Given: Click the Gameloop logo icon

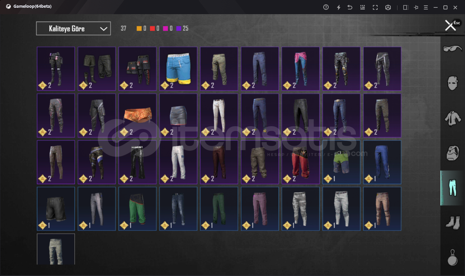Looking at the screenshot, I should point(8,6).
